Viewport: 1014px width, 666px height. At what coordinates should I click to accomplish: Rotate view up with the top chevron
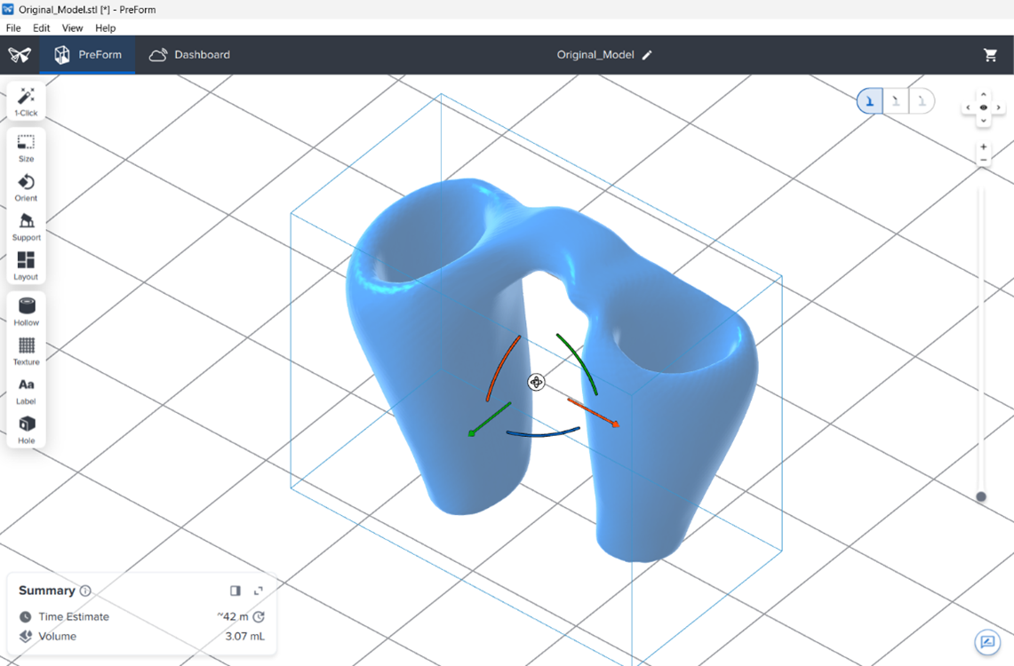point(983,94)
